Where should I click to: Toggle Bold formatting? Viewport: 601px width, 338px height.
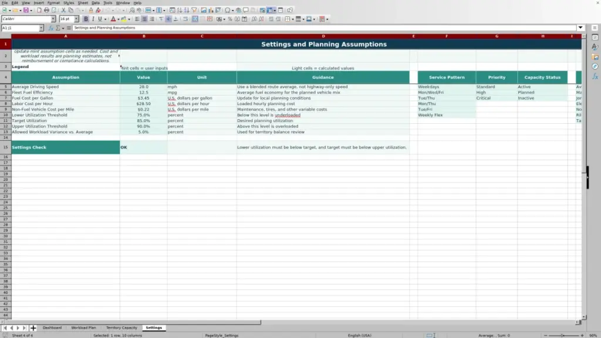(x=86, y=19)
